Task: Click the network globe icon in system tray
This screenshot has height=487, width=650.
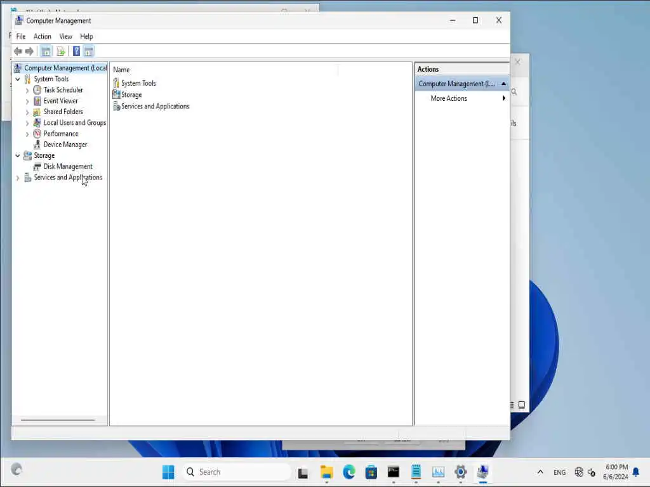Action: pos(579,472)
